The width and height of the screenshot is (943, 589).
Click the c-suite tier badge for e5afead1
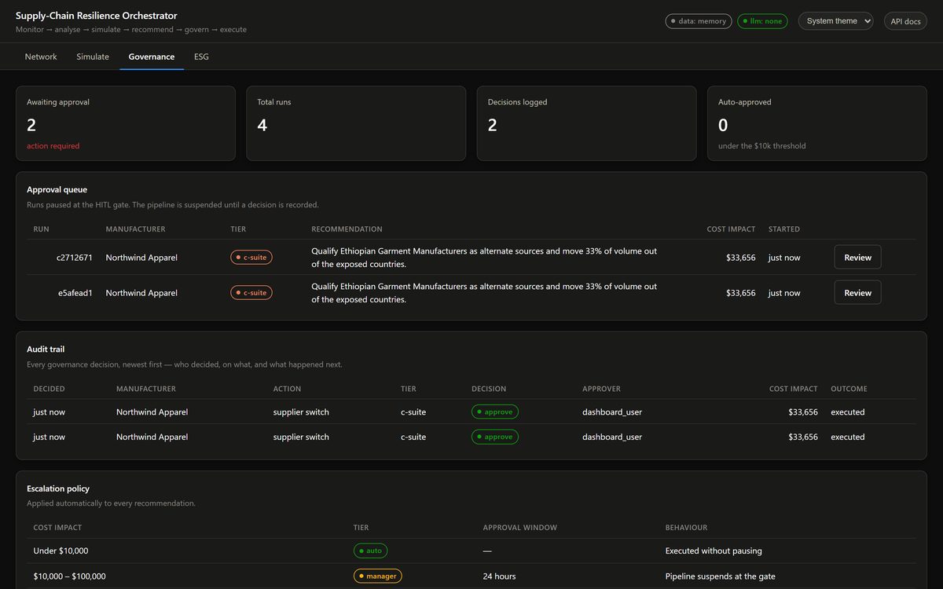pos(251,293)
